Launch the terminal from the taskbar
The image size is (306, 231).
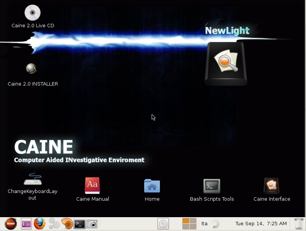click(79, 224)
